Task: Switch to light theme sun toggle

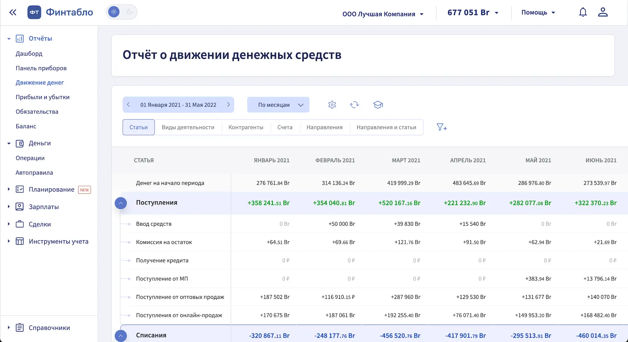Action: tap(114, 12)
